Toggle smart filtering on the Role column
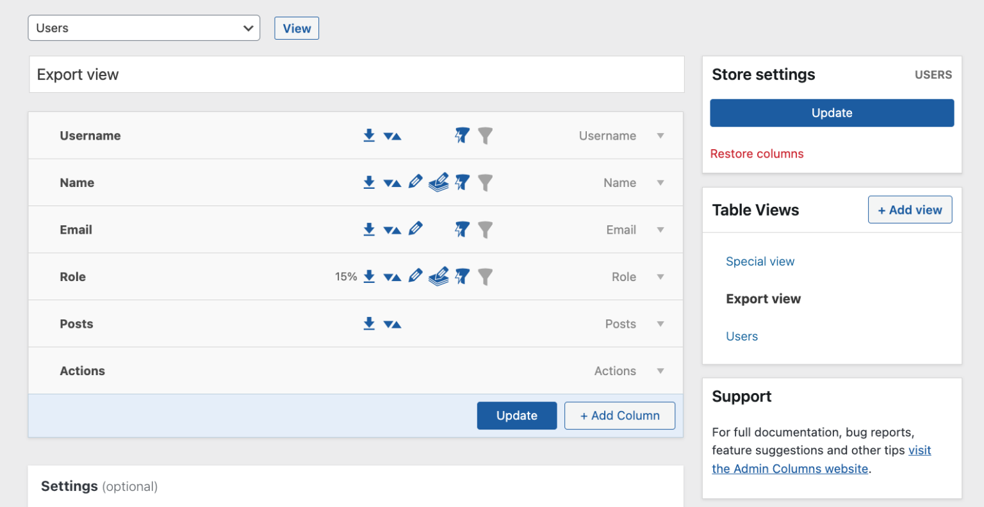This screenshot has width=984, height=507. pos(462,277)
